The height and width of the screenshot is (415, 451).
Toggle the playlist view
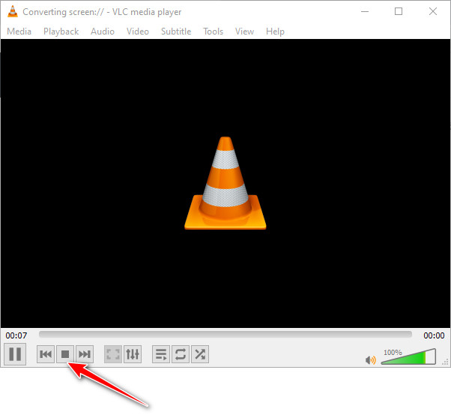(x=161, y=354)
